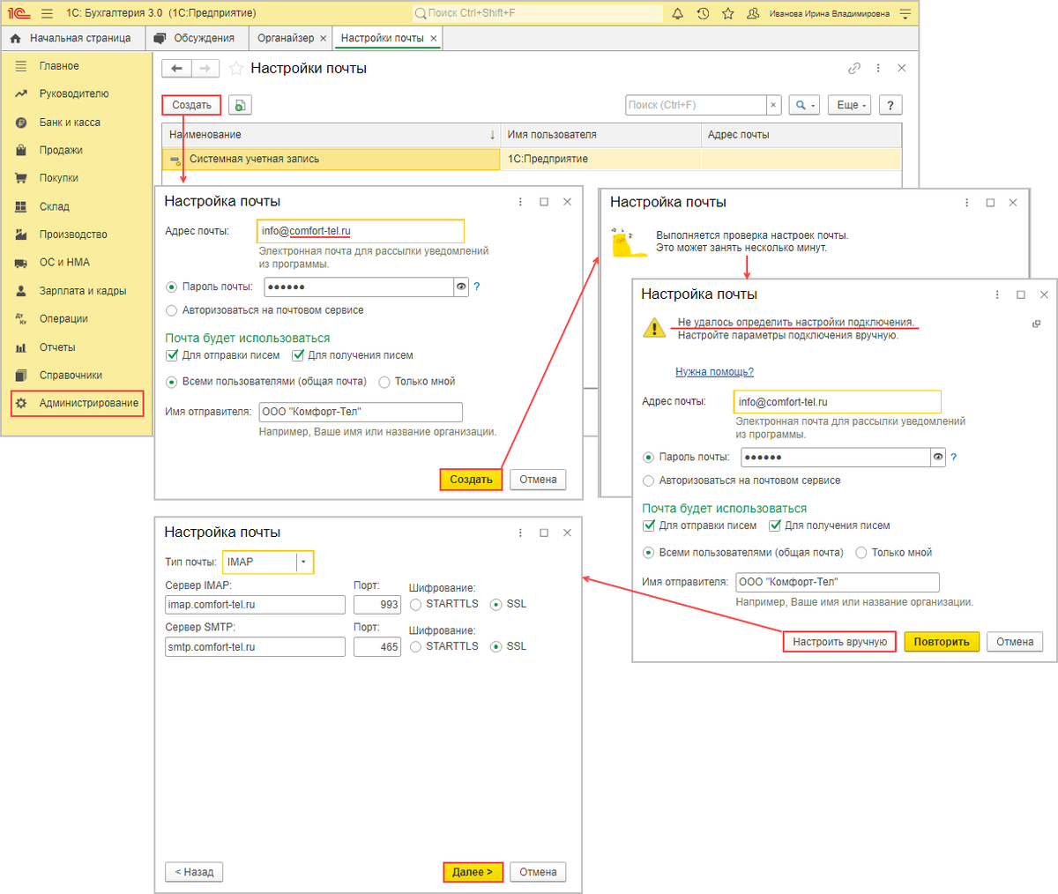The height and width of the screenshot is (894, 1058).
Task: Click Имя отправителя field in error dialog
Action: (837, 583)
